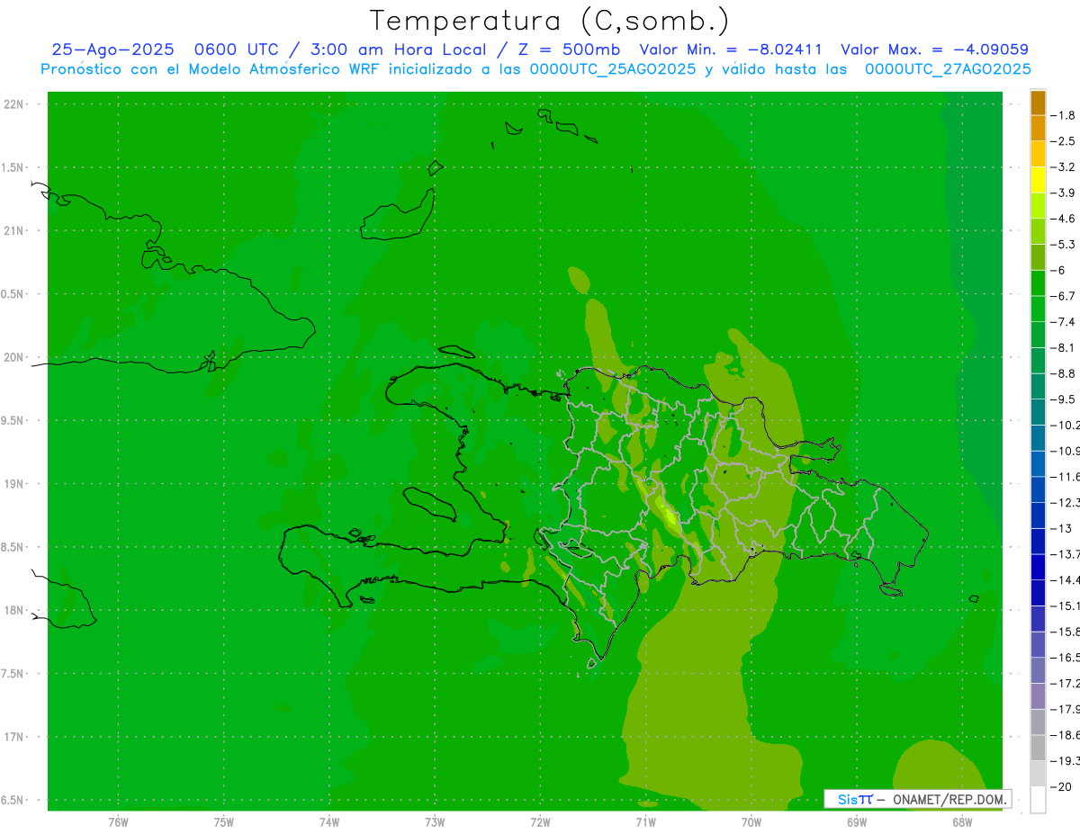Click the 68W longitude label

coord(962,822)
